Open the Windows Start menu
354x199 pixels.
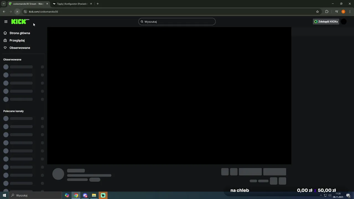(4, 195)
